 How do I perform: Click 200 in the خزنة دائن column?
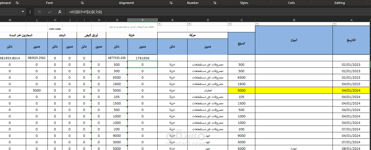117,129
